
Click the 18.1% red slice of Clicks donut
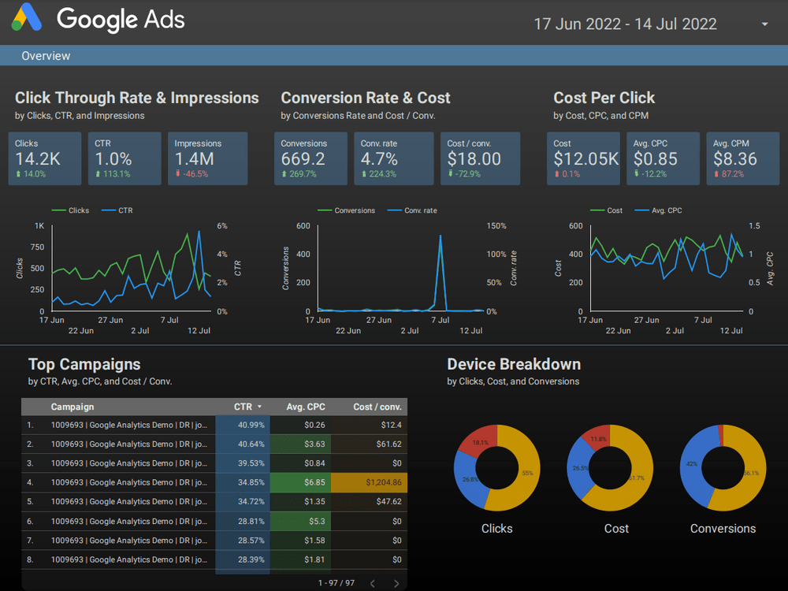(480, 442)
